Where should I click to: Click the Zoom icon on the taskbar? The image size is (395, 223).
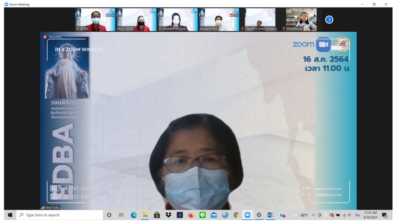(x=248, y=215)
